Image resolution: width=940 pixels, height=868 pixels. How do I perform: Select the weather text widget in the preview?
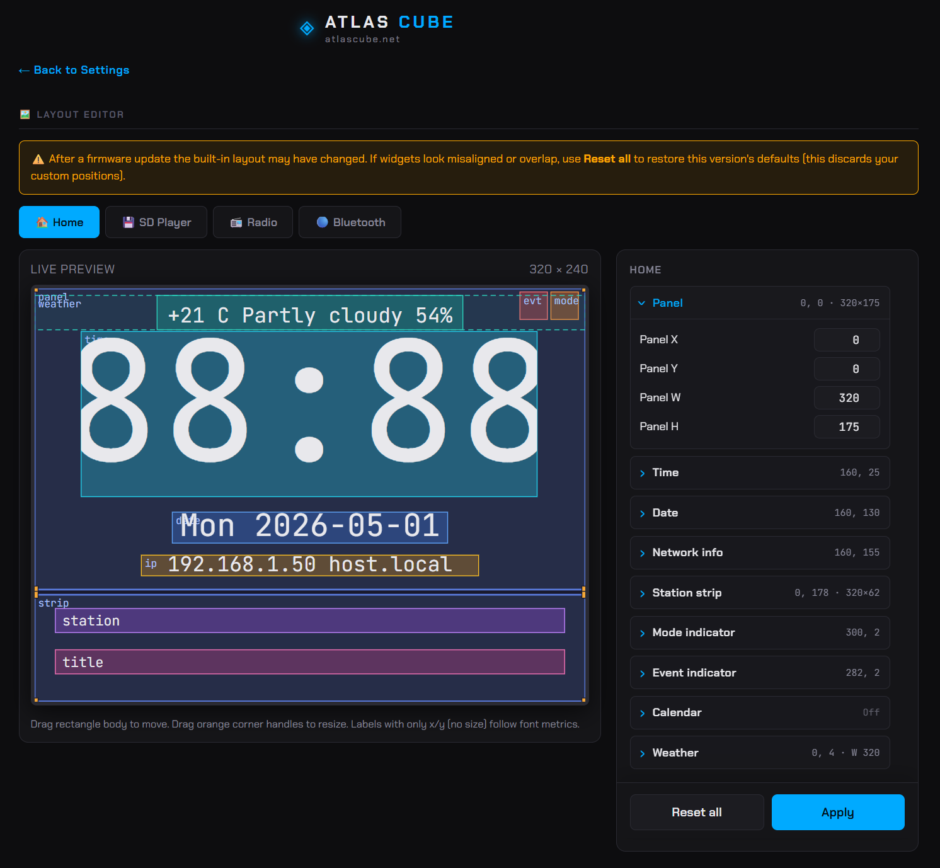pyautogui.click(x=310, y=313)
